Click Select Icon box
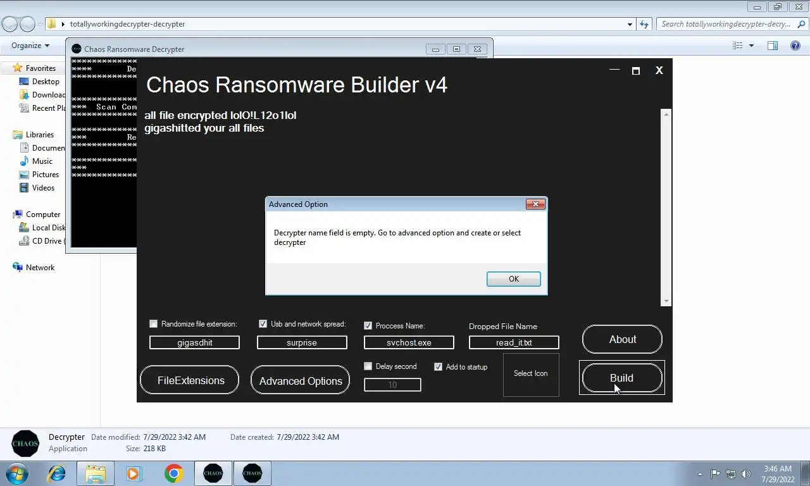The height and width of the screenshot is (486, 810). point(531,374)
